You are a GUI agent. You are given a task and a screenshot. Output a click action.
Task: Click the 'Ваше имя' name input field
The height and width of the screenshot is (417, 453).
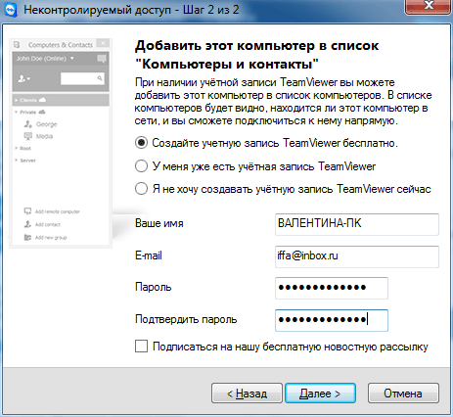click(357, 224)
